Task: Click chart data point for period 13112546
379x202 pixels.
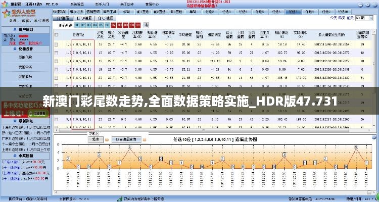Action: [x=356, y=147]
